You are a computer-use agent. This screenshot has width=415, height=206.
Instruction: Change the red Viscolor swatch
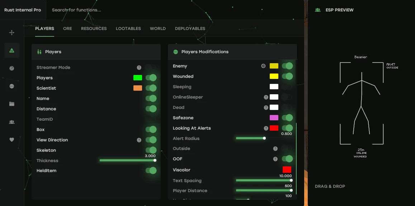(287, 170)
